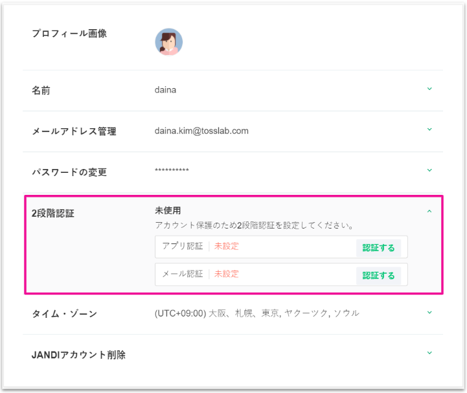Image resolution: width=467 pixels, height=393 pixels.
Task: Click the タイム・ゾーン label
Action: (64, 314)
